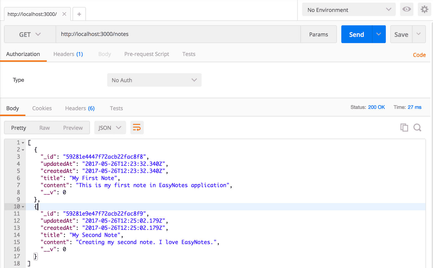The width and height of the screenshot is (433, 268).
Task: Toggle response text wrapping icon
Action: pos(137,127)
